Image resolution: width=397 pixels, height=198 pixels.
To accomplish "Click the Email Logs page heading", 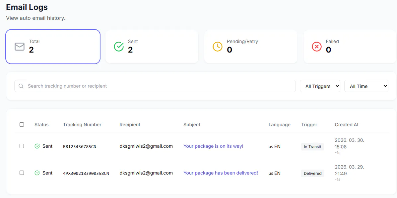I will [27, 7].
